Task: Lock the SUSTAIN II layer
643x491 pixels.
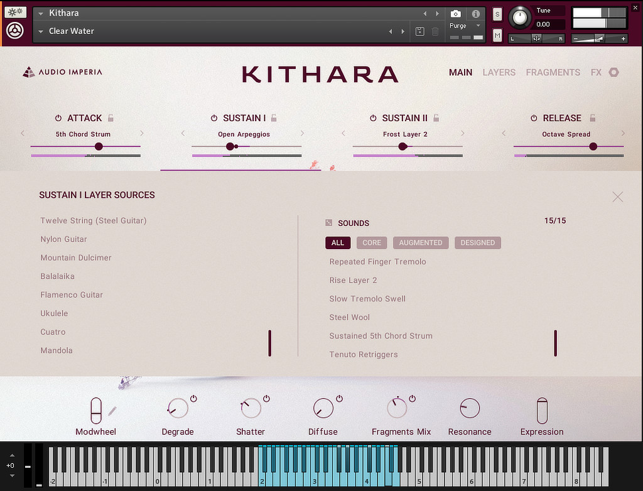Action: point(436,118)
